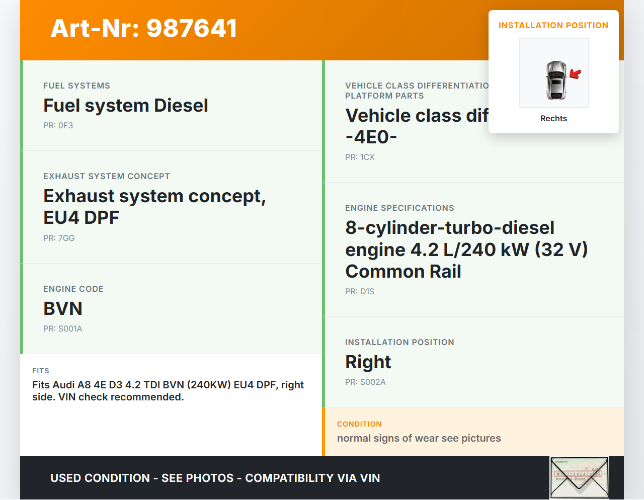
Task: Click the Vehicle class -4E0- heading
Action: pos(416,126)
